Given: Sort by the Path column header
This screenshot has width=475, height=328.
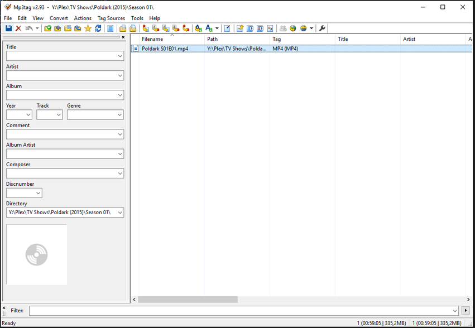Looking at the screenshot, I should (237, 39).
